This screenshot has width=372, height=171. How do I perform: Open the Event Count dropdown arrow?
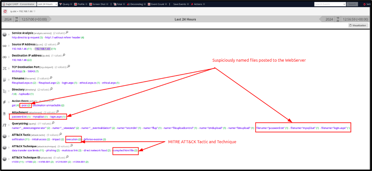166,4
